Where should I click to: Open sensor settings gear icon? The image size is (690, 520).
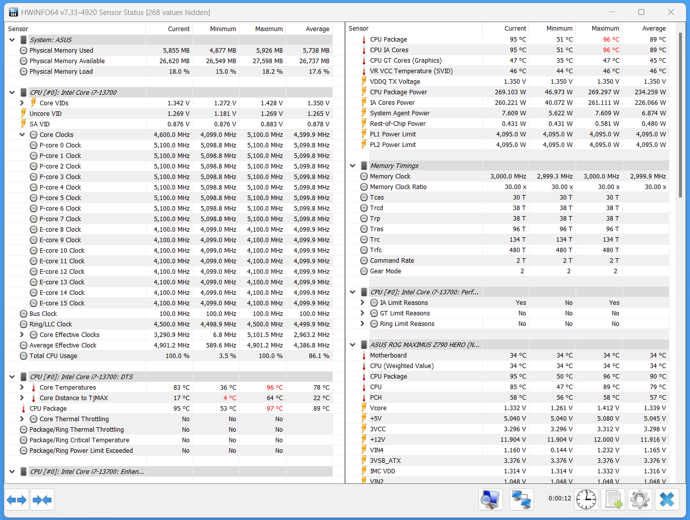(x=640, y=499)
